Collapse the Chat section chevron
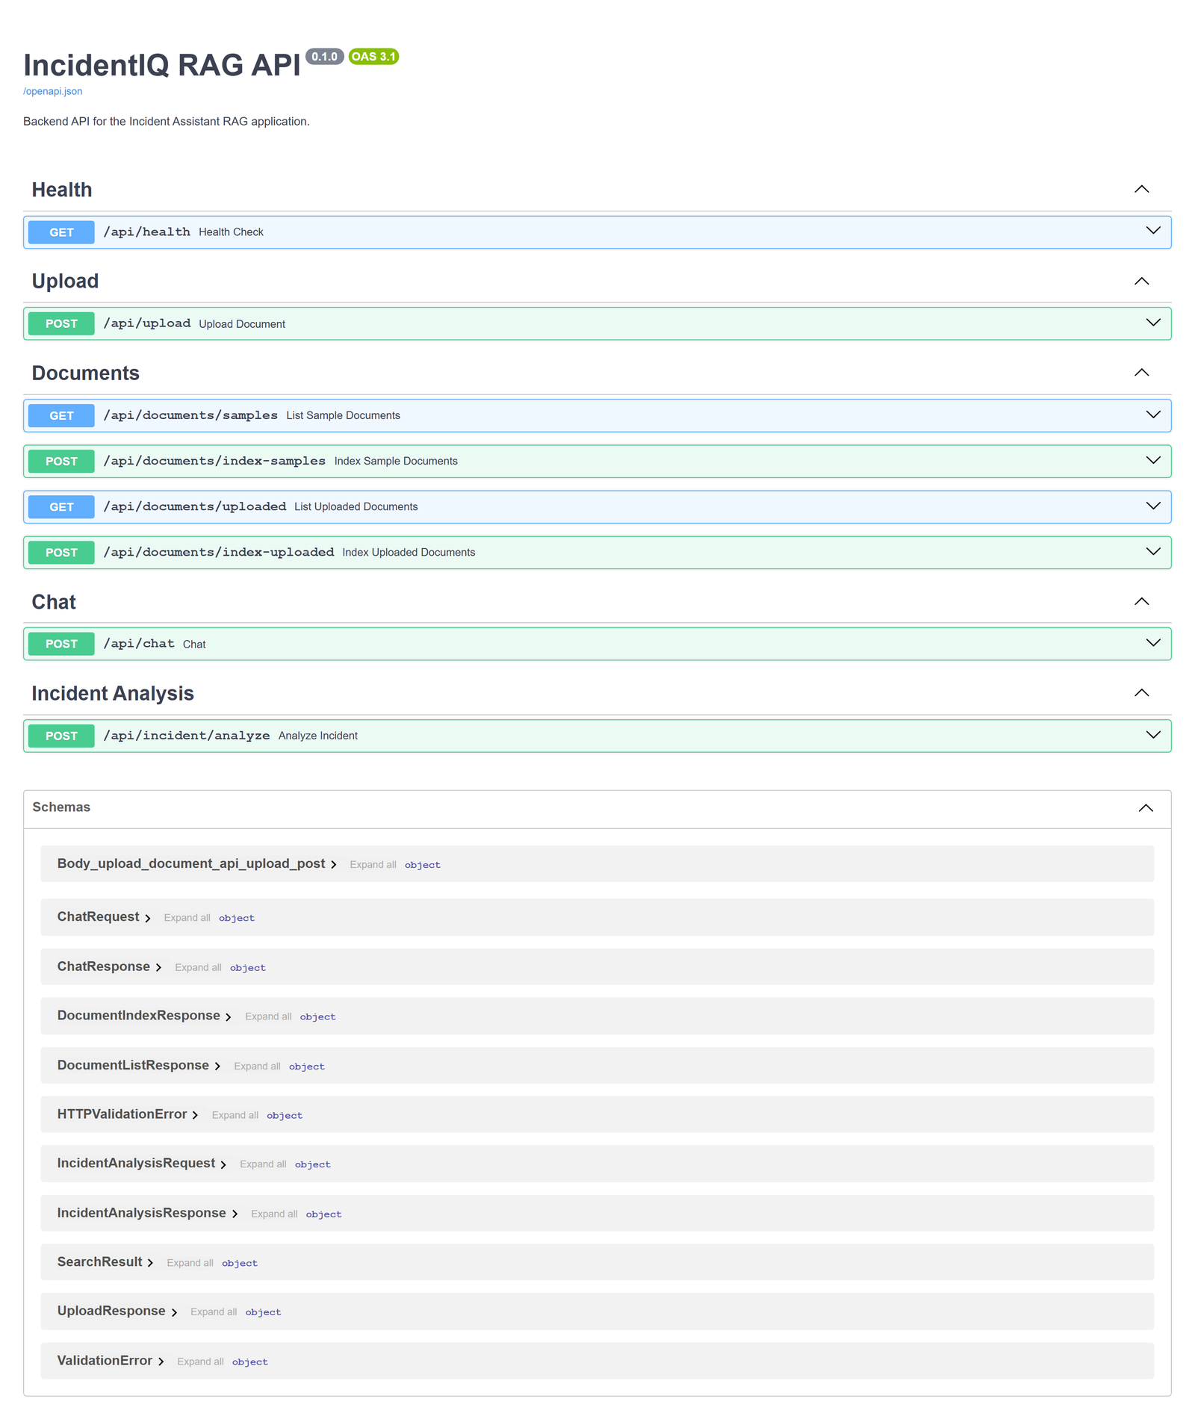1195x1428 pixels. (1141, 601)
